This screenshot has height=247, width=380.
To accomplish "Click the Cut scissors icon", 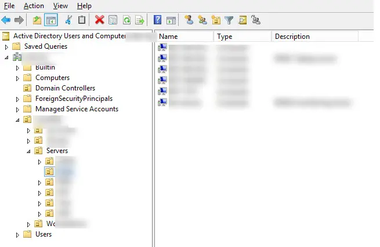I will coord(68,20).
